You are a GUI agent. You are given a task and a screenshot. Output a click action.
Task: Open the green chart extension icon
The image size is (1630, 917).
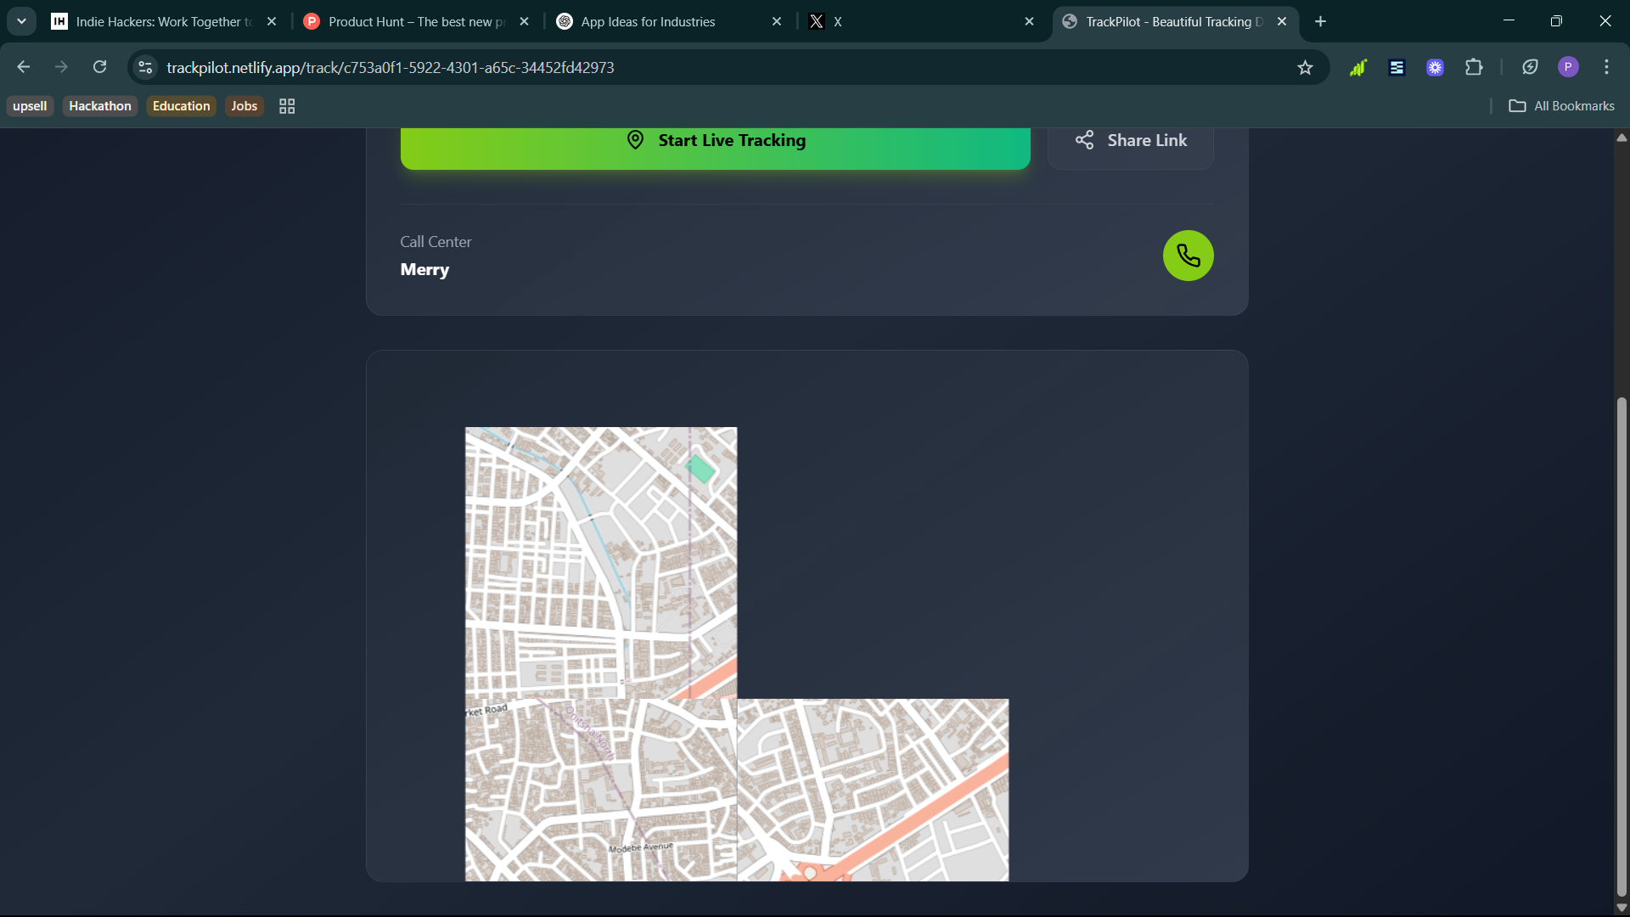(1357, 67)
